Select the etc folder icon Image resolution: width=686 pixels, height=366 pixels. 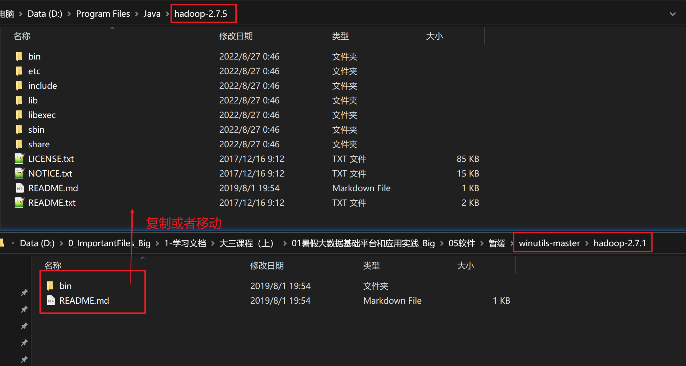19,71
